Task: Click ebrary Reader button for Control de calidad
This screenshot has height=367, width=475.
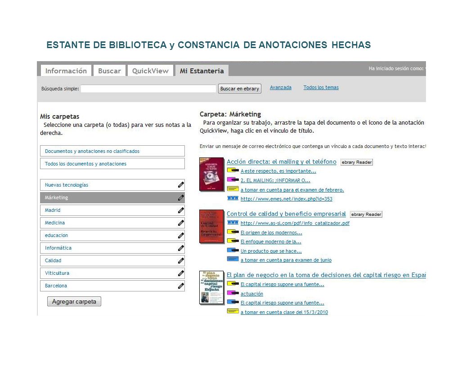Action: (x=366, y=214)
